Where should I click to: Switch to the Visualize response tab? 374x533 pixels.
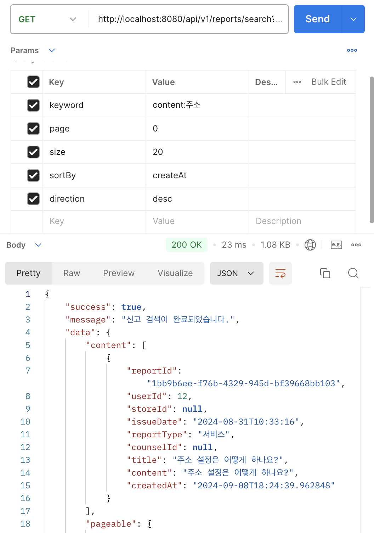(x=175, y=273)
